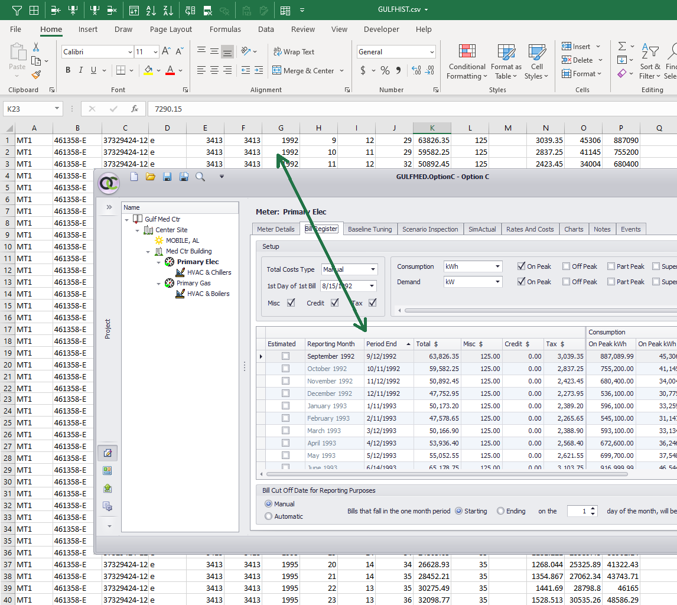Select the HVAC & Chillers tree item
The width and height of the screenshot is (677, 605).
(209, 272)
